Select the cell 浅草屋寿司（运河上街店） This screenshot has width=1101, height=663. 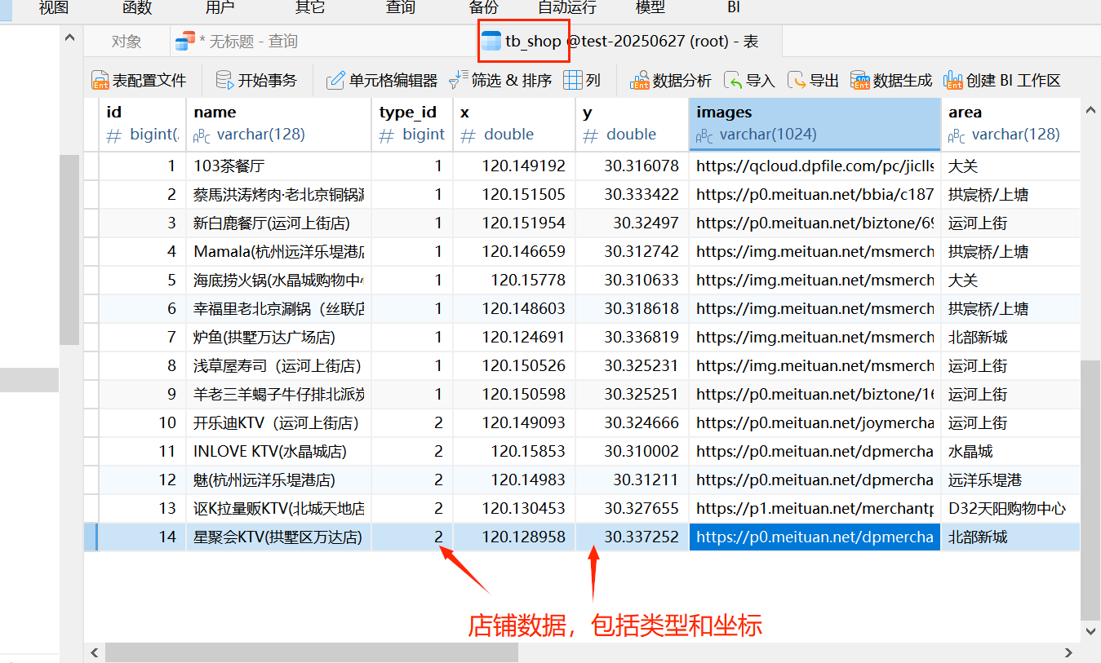pyautogui.click(x=278, y=365)
